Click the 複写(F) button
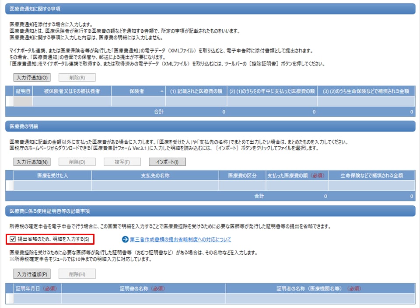This screenshot has height=308, width=420. pos(122,162)
